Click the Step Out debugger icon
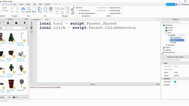This screenshot has width=189, height=106. pyautogui.click(x=68, y=9)
